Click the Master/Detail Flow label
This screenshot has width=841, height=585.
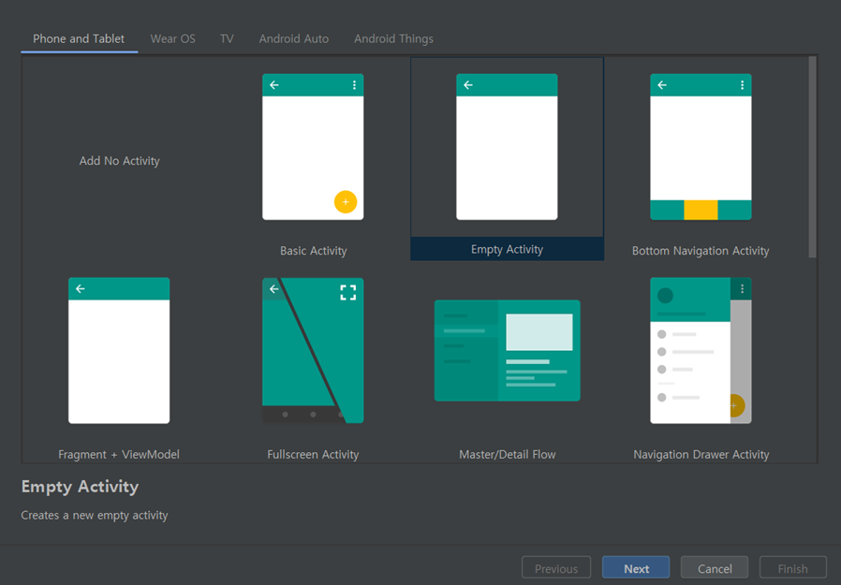(x=508, y=455)
